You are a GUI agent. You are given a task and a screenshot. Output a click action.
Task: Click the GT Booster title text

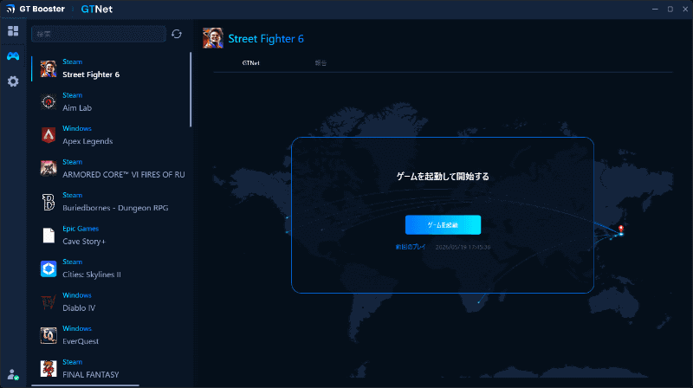pos(42,9)
